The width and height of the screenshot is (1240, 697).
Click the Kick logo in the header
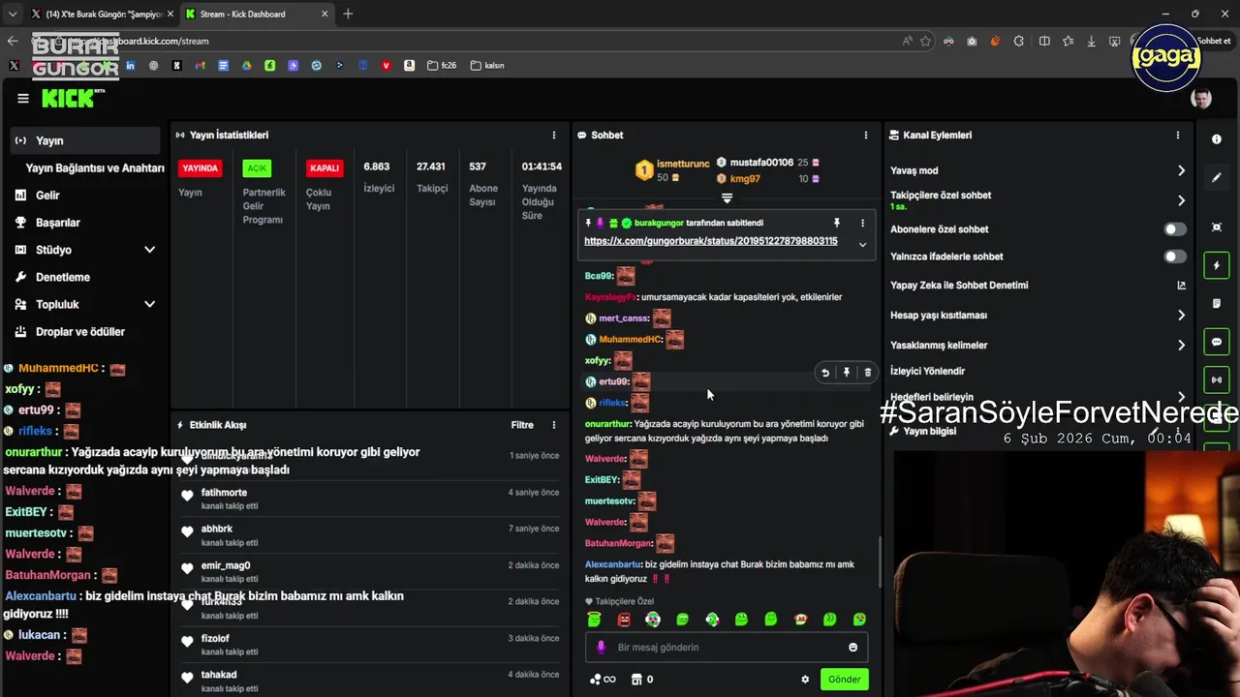(73, 98)
